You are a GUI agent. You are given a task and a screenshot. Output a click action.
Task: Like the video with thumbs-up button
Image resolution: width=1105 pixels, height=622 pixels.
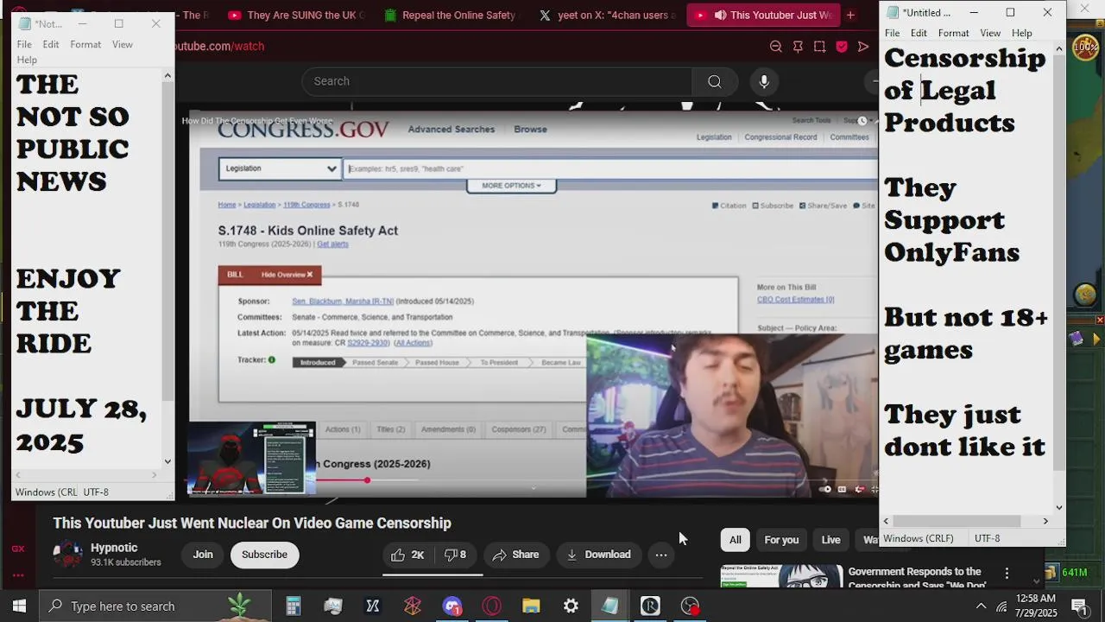pos(407,555)
